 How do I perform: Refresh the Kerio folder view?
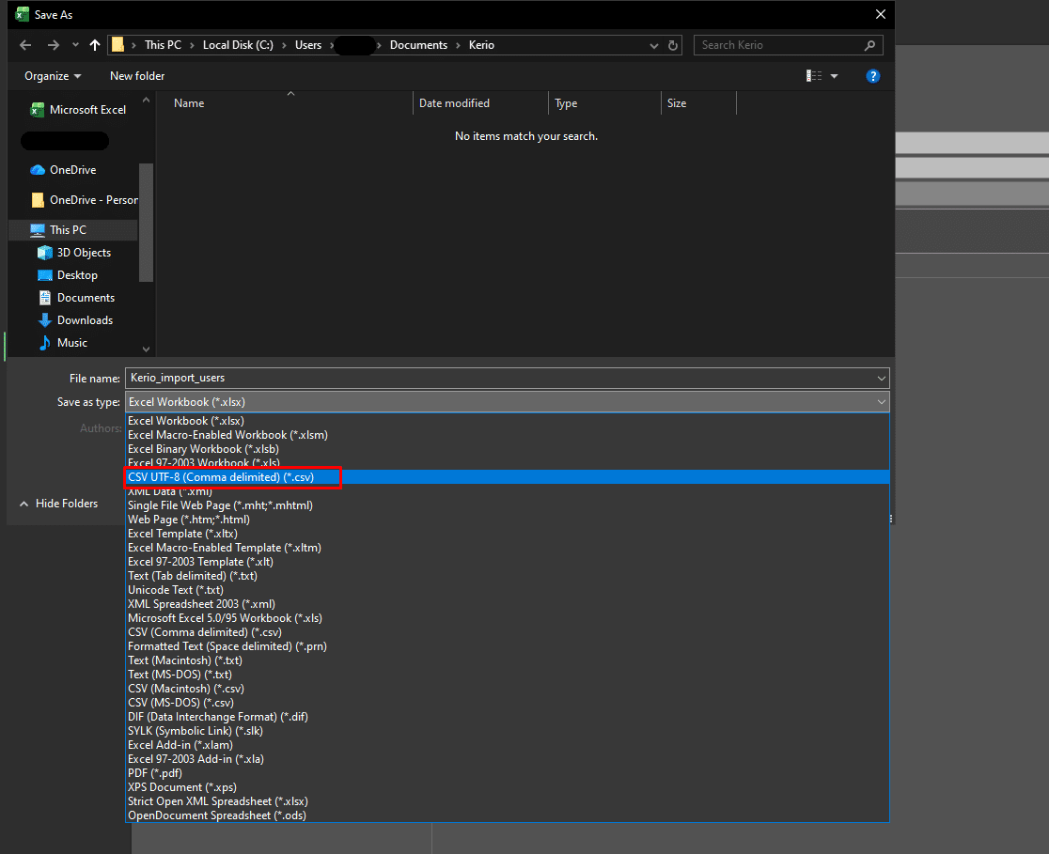click(673, 45)
